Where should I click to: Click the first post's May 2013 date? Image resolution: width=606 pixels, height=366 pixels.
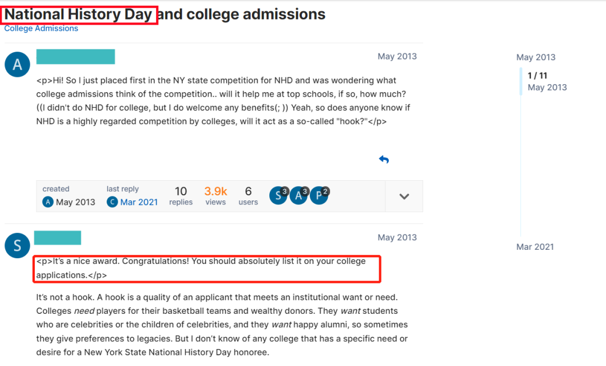(397, 56)
